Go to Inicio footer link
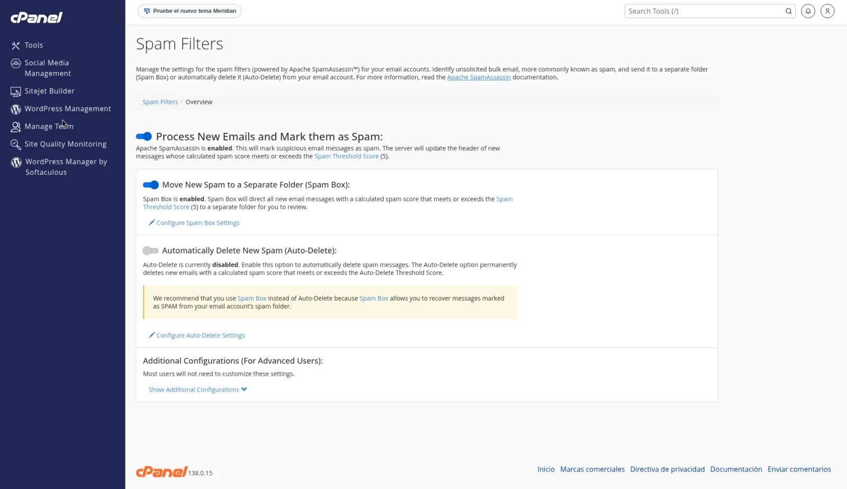Image resolution: width=847 pixels, height=489 pixels. coord(546,469)
